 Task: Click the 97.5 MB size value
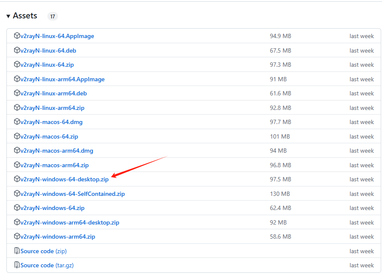tap(280, 179)
